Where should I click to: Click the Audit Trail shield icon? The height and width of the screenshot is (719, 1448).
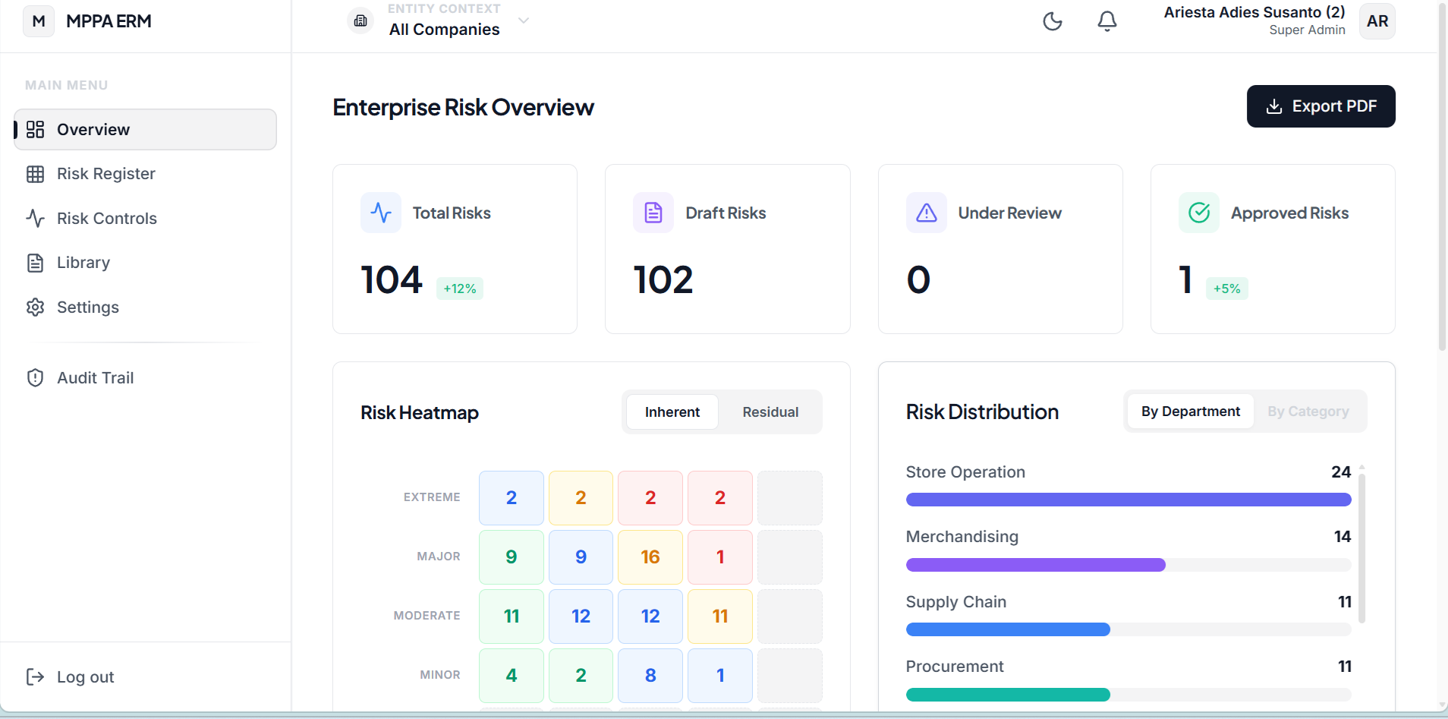tap(36, 378)
